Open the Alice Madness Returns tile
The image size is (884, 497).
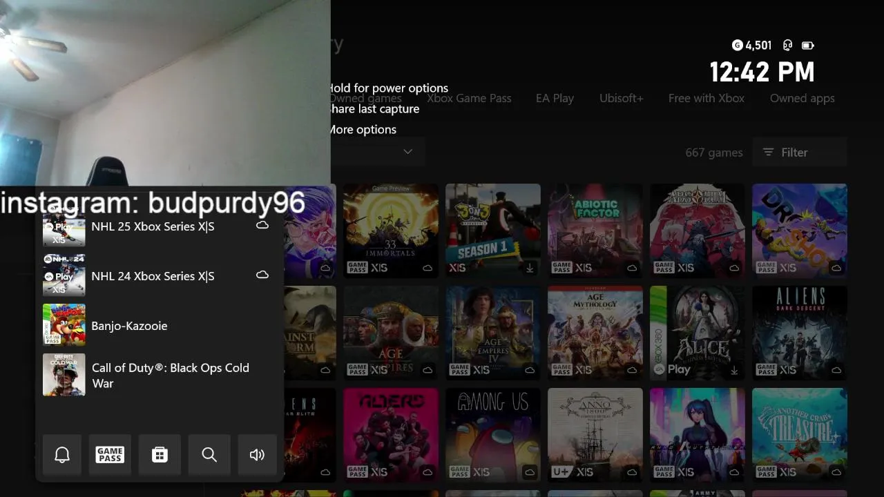698,333
